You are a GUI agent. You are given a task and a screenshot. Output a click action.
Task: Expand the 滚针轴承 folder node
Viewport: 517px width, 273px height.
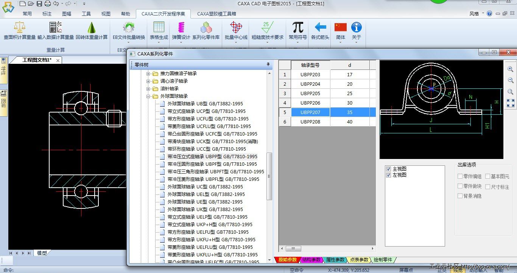(148, 89)
